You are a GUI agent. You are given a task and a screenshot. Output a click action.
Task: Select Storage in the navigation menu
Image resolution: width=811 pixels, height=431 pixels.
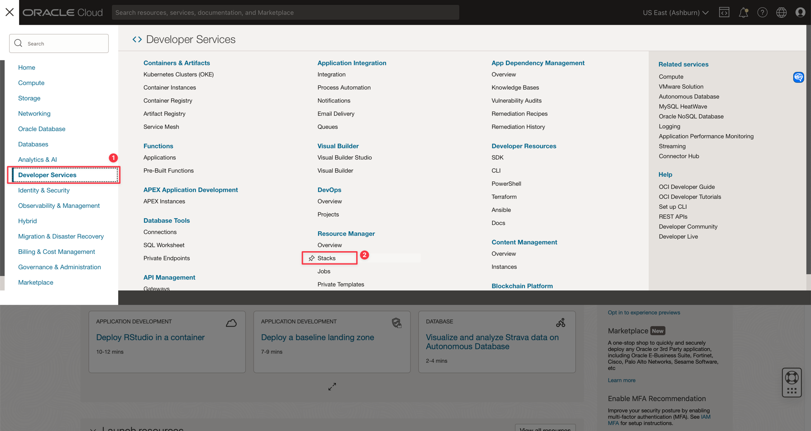tap(29, 98)
